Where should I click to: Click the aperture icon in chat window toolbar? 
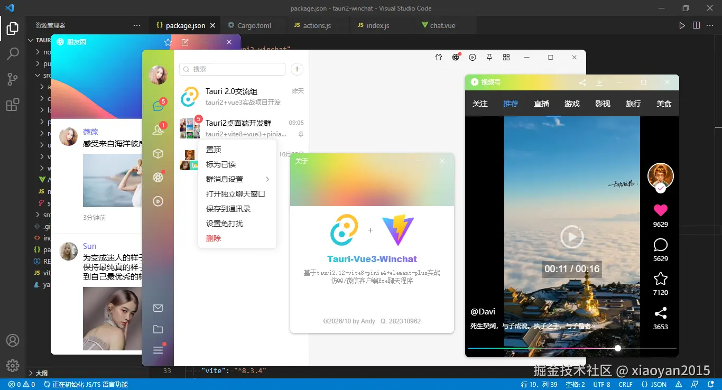(x=456, y=57)
